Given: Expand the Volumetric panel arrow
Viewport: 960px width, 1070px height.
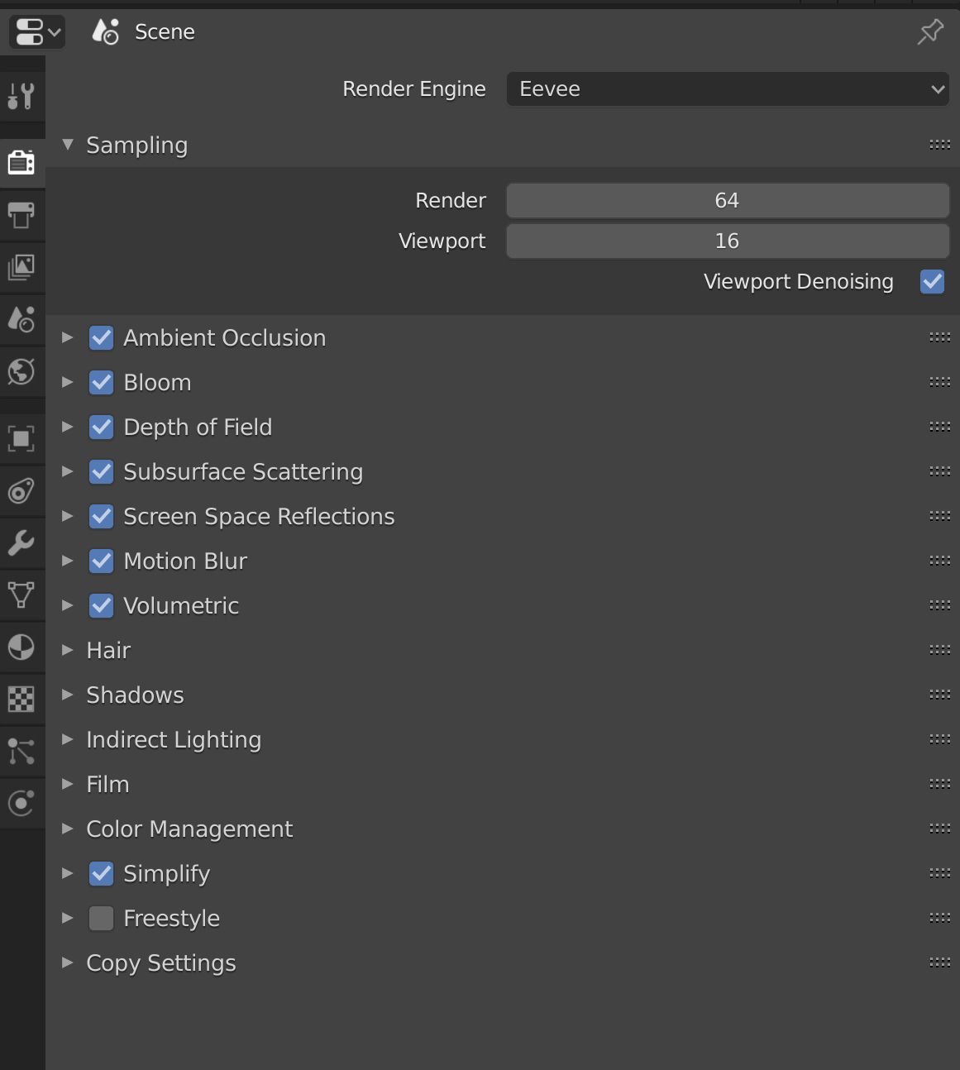Looking at the screenshot, I should [68, 605].
